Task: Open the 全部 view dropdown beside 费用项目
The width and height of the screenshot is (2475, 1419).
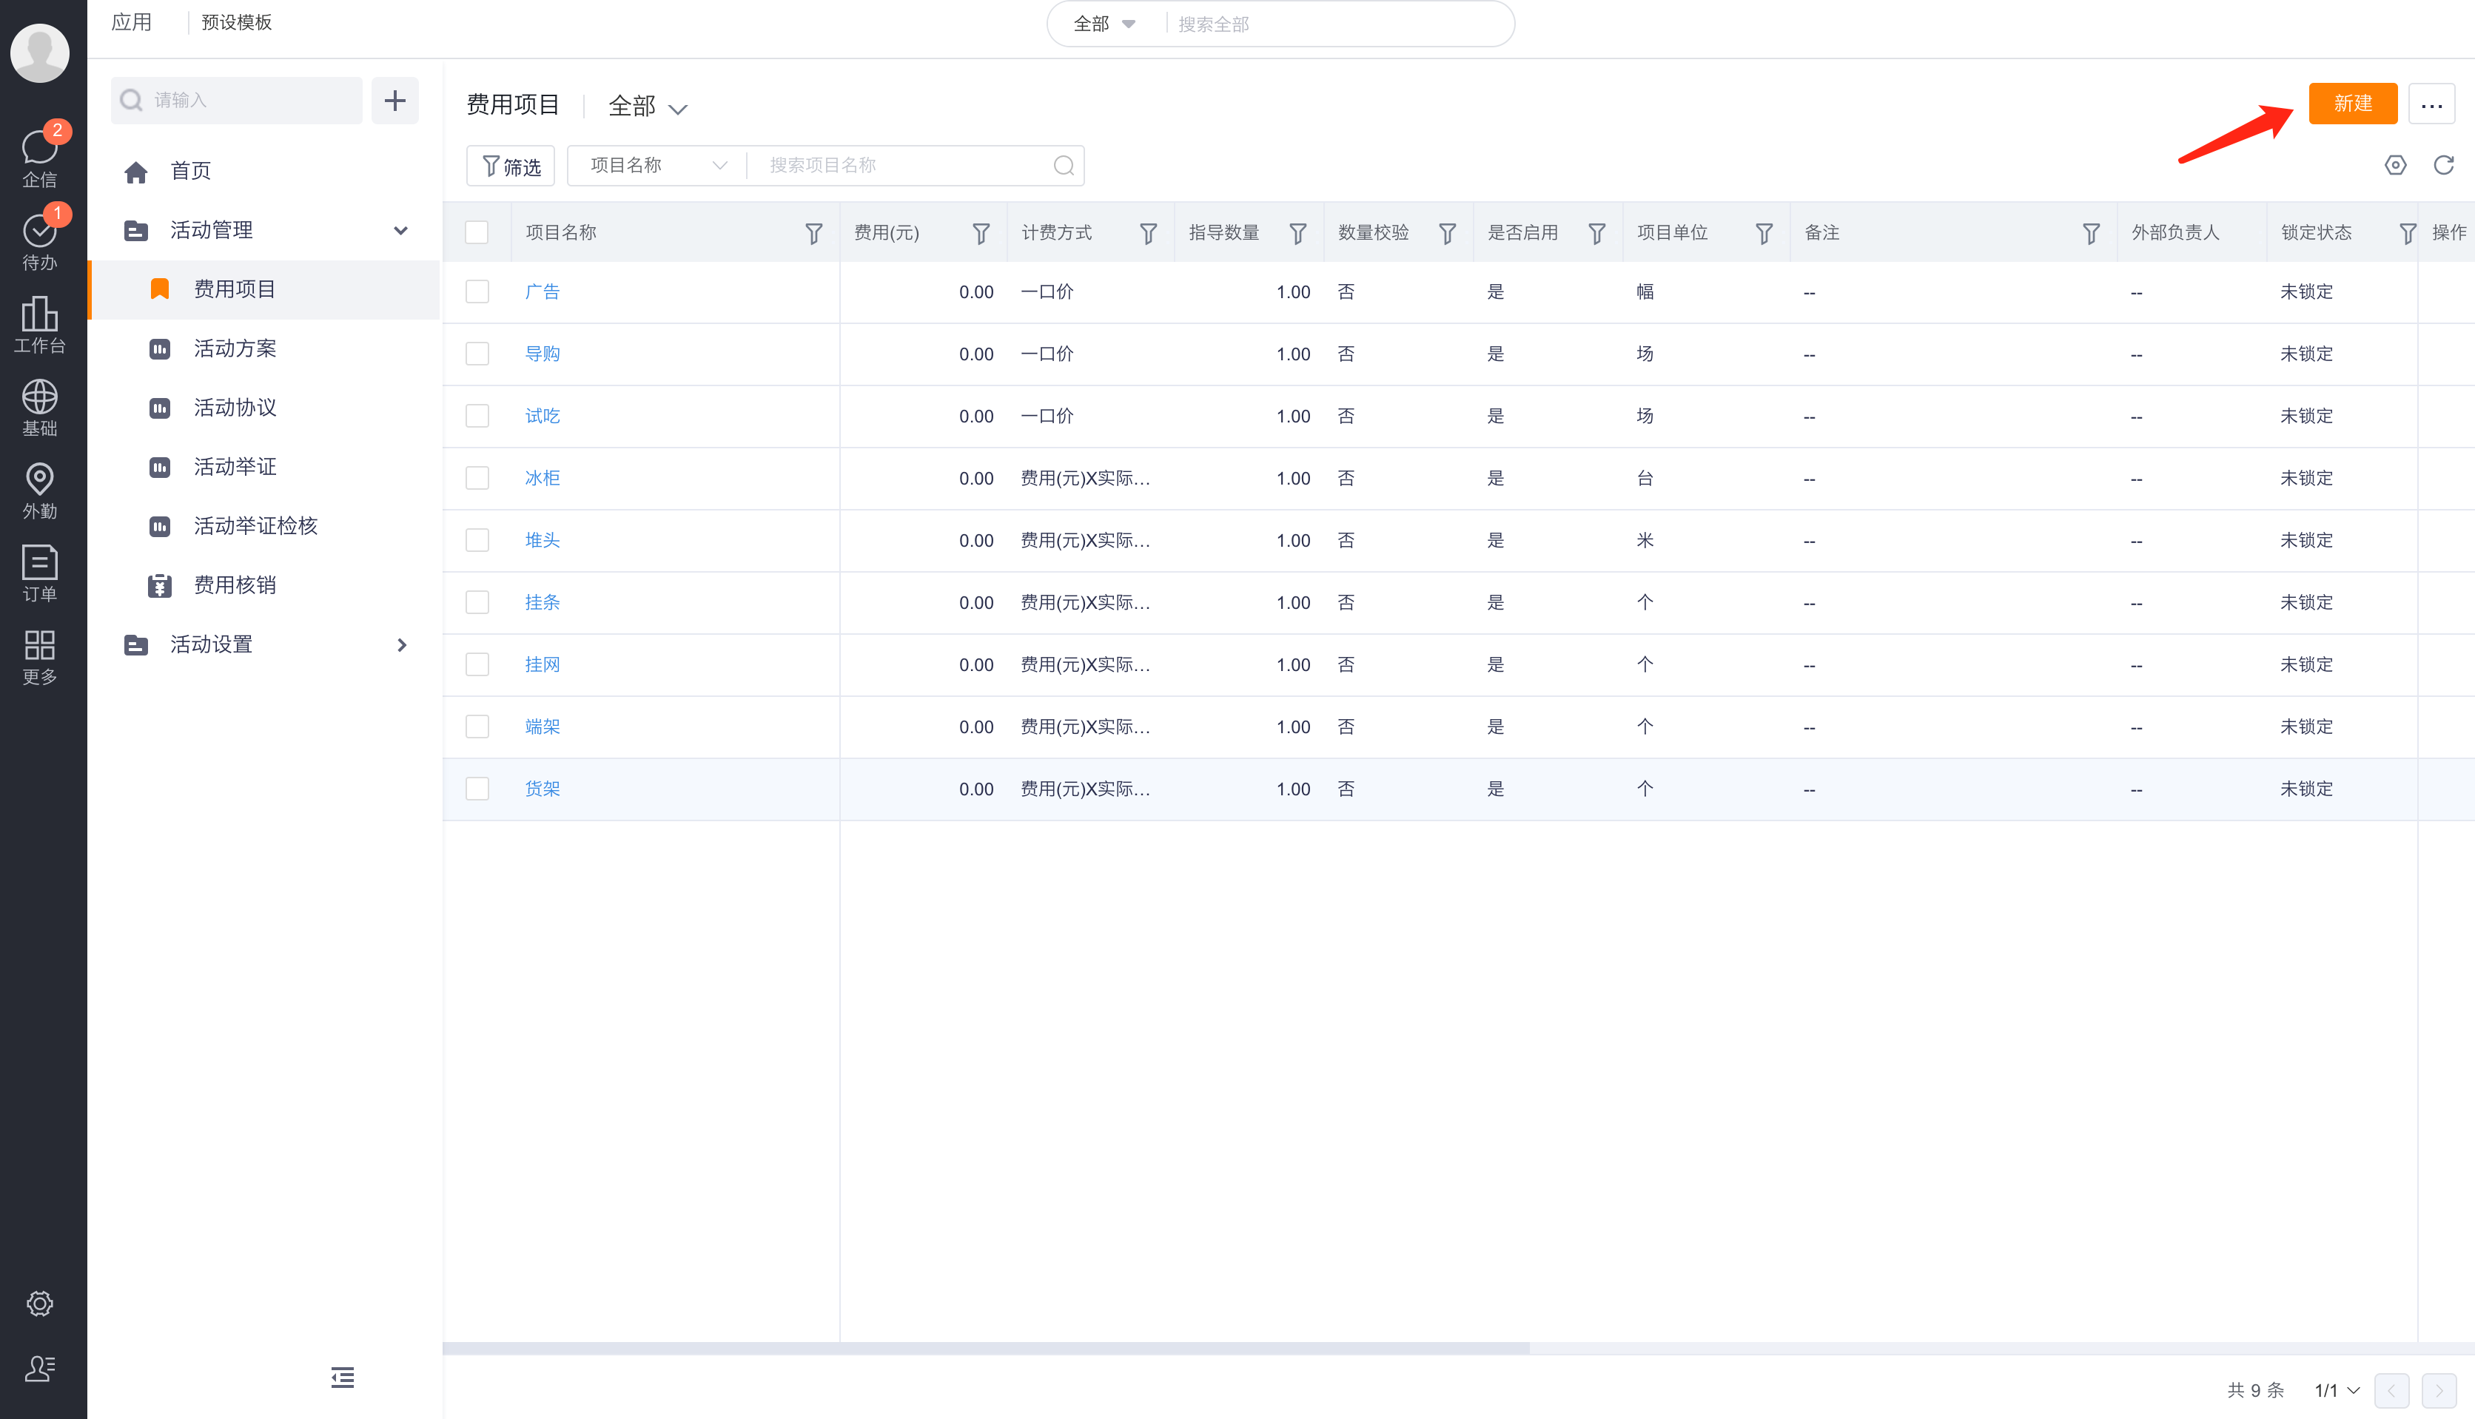Action: click(648, 107)
